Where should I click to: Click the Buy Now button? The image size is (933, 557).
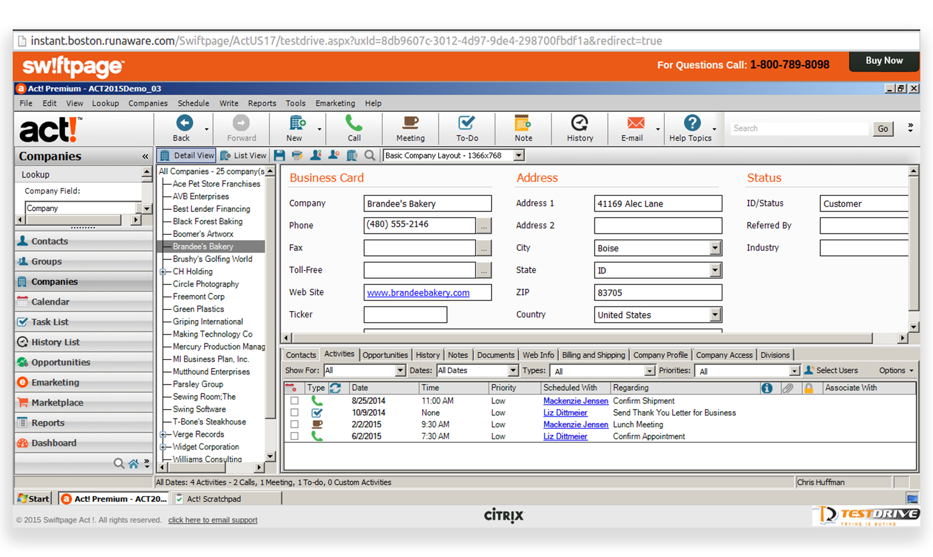884,61
